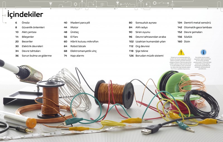Click the blue information circle icon
This screenshot has width=223, height=142.
[x=203, y=52]
